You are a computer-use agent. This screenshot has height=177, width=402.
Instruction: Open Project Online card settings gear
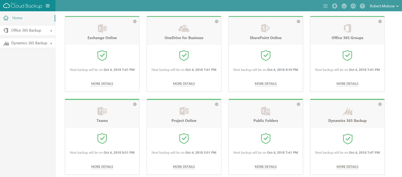point(216,104)
